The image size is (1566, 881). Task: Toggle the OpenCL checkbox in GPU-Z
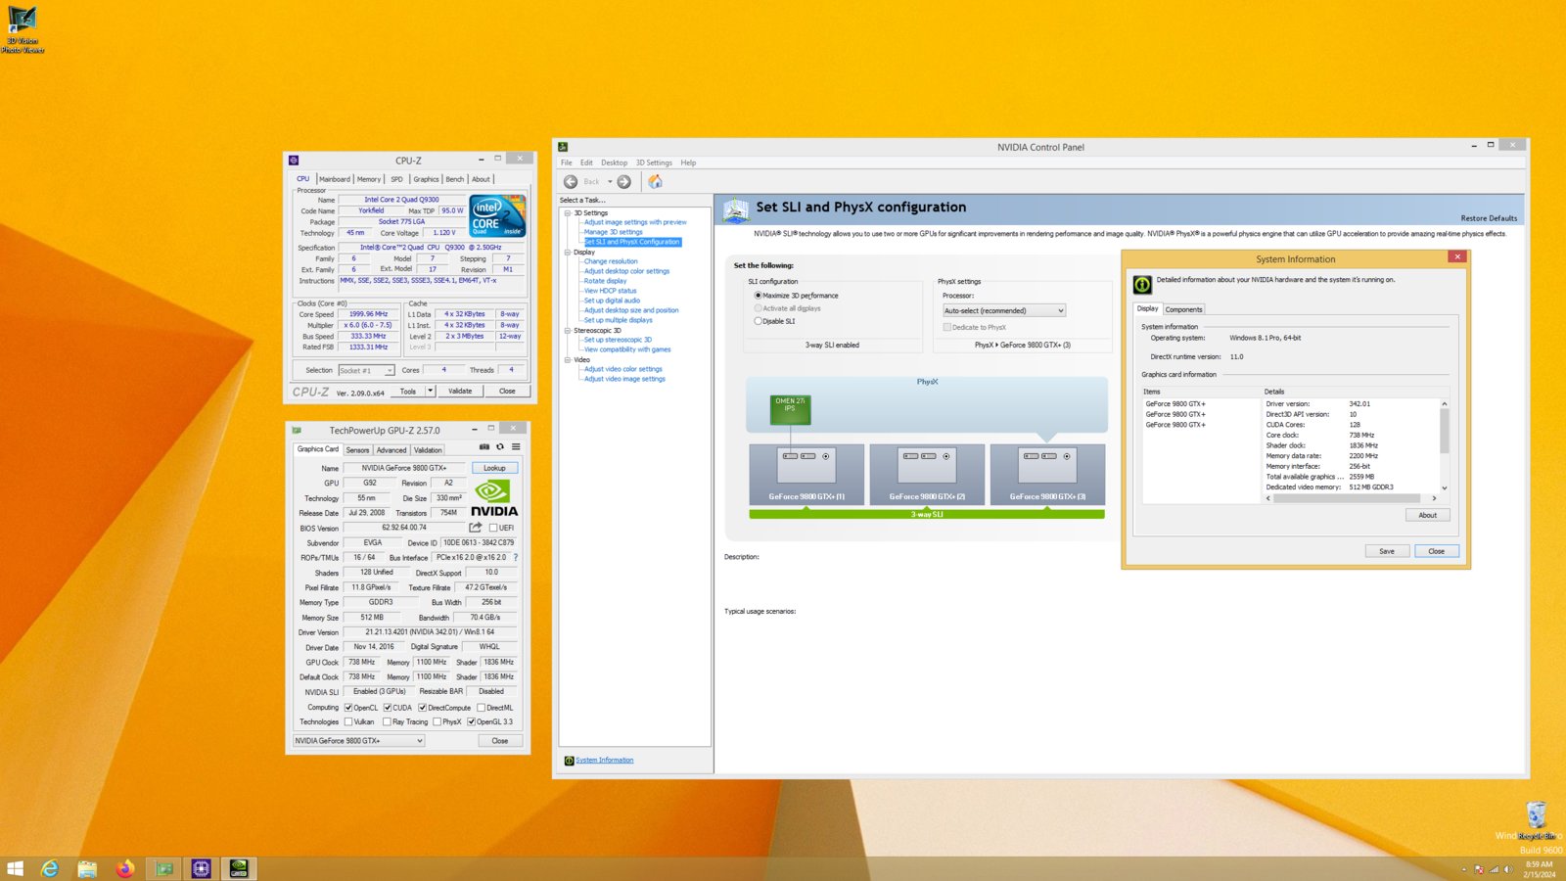pyautogui.click(x=348, y=707)
